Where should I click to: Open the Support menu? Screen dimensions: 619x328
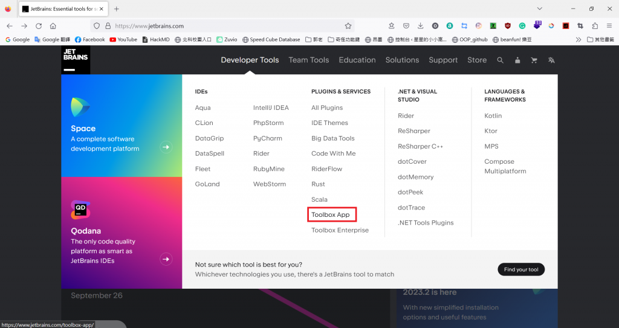(x=443, y=60)
